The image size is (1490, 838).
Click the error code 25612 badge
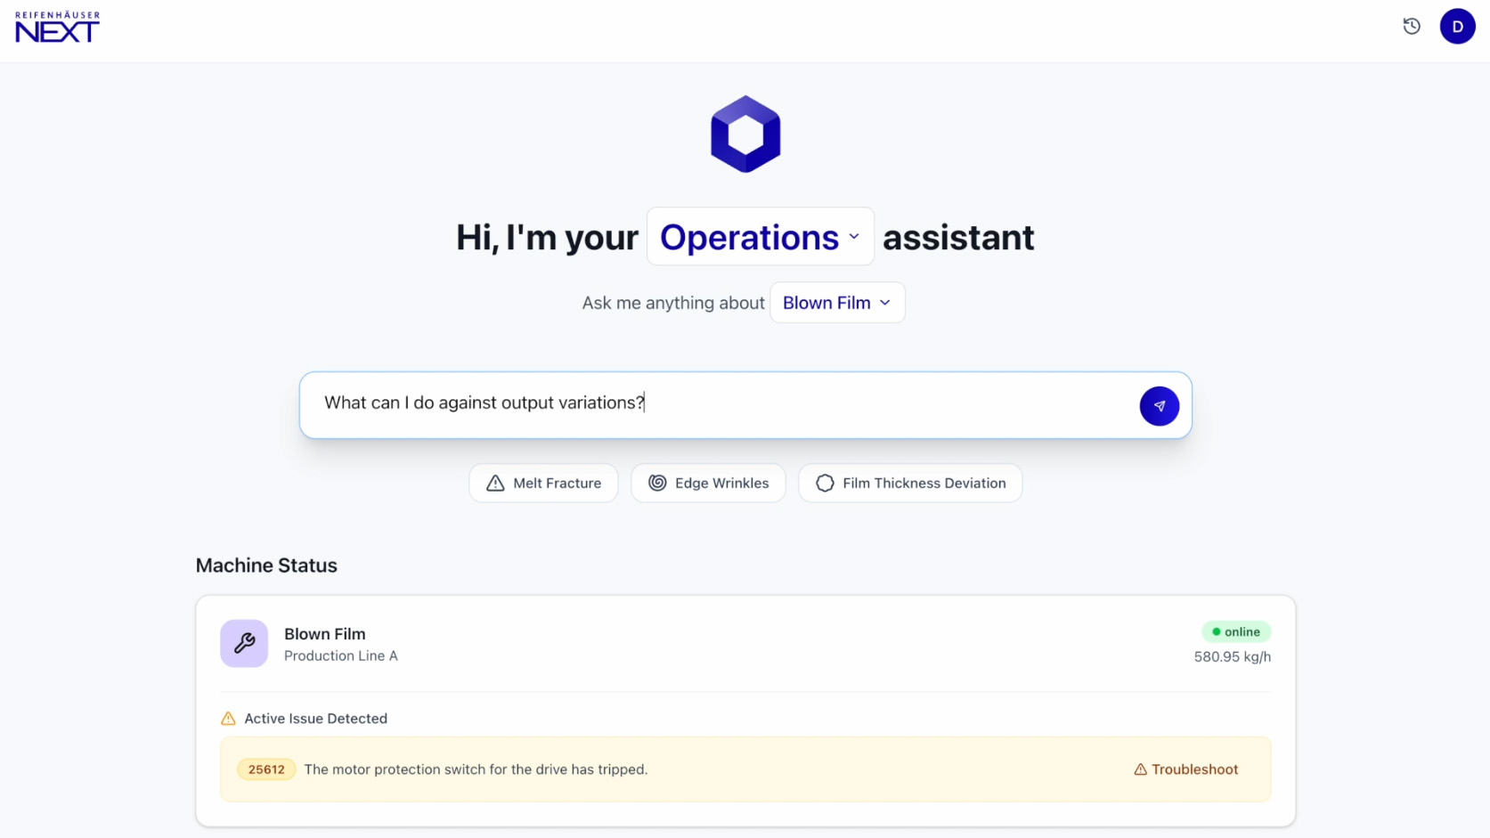pyautogui.click(x=266, y=769)
